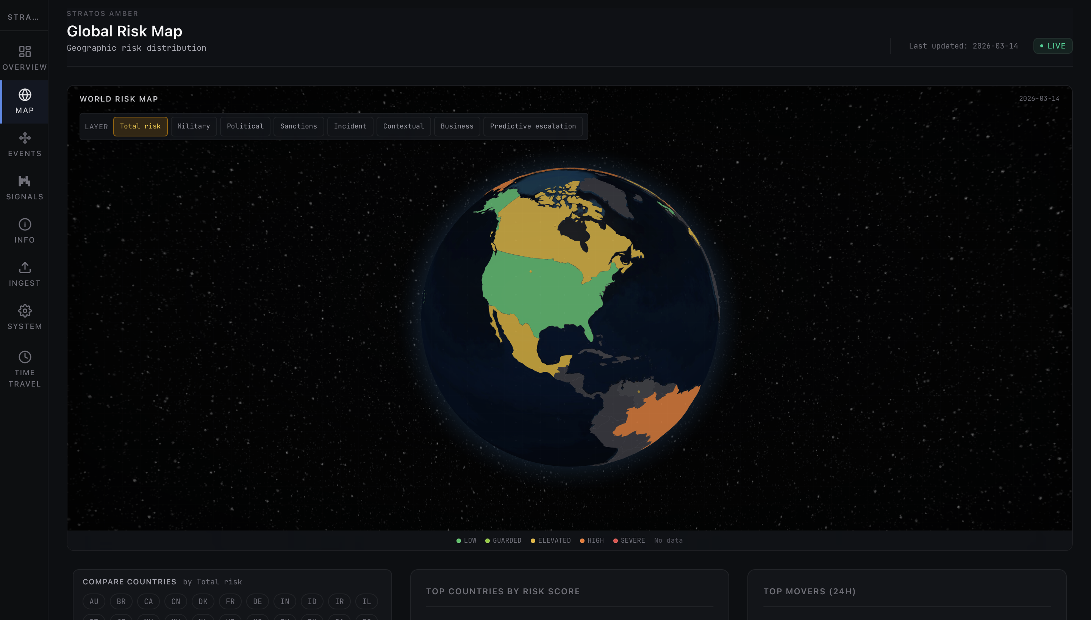The image size is (1091, 620).
Task: Select the Total risk layer
Action: (140, 127)
